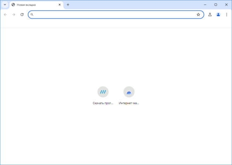Viewport: 232px width, 165px height.
Task: Close the Новая вкладка tab
Action: pos(60,5)
